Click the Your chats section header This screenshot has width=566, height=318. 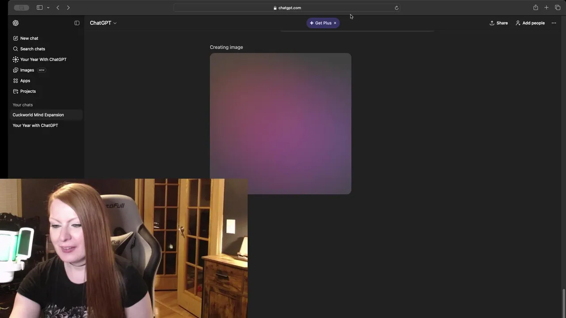(23, 105)
